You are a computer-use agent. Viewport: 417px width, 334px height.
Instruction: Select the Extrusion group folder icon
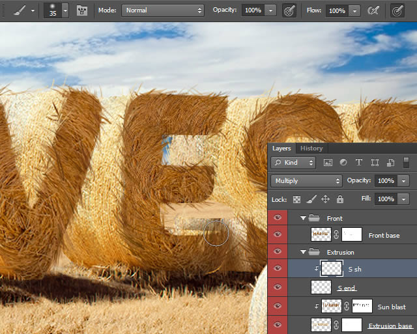click(314, 252)
